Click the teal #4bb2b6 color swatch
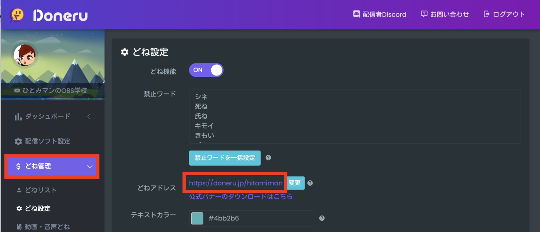The width and height of the screenshot is (540, 232). coord(197,218)
